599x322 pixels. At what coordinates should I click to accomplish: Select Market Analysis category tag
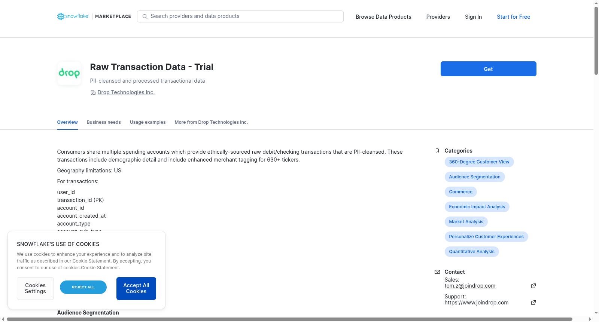[x=466, y=222]
